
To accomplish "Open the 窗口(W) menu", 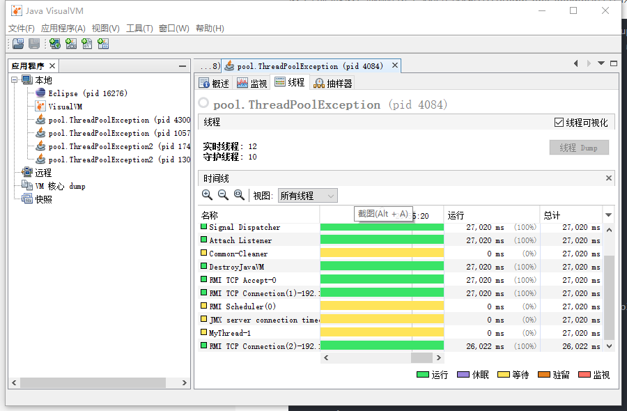I will pyautogui.click(x=174, y=29).
